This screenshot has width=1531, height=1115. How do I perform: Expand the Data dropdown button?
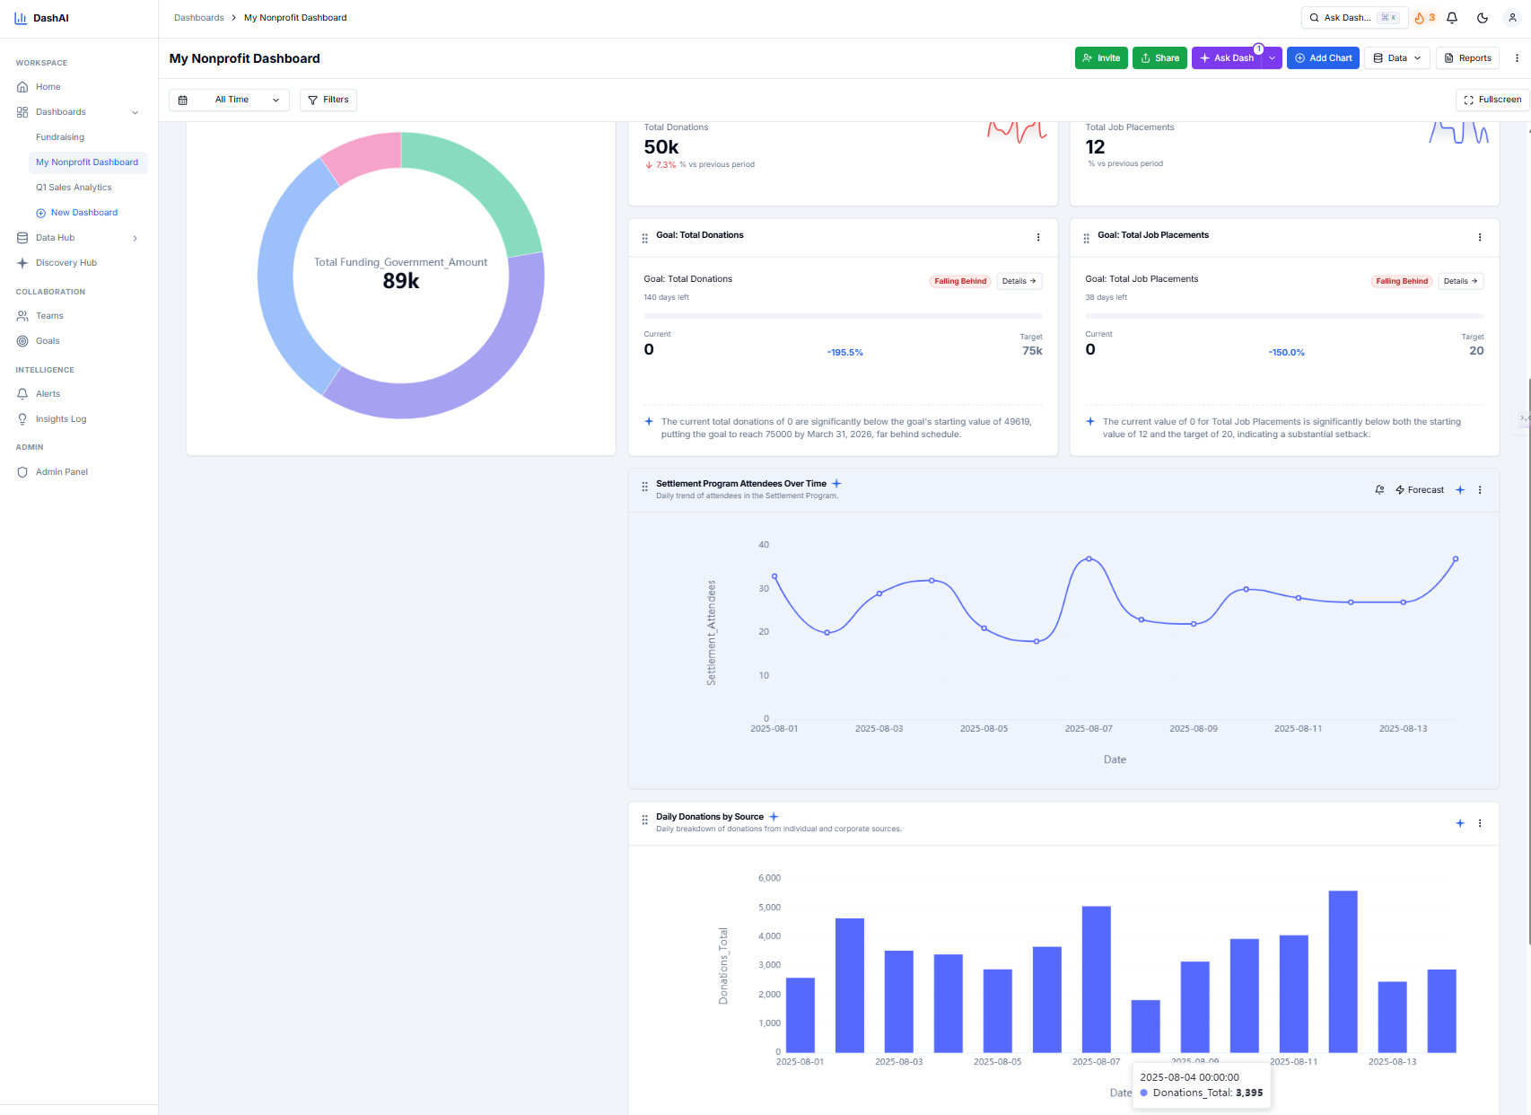coord(1397,58)
